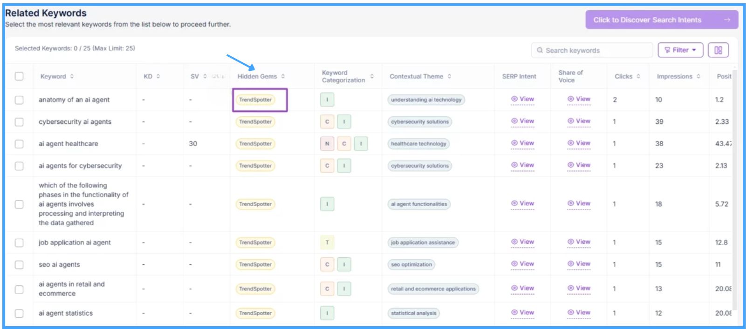Click the C category badge for seo ai agents
Image resolution: width=748 pixels, height=329 pixels.
[x=327, y=264]
